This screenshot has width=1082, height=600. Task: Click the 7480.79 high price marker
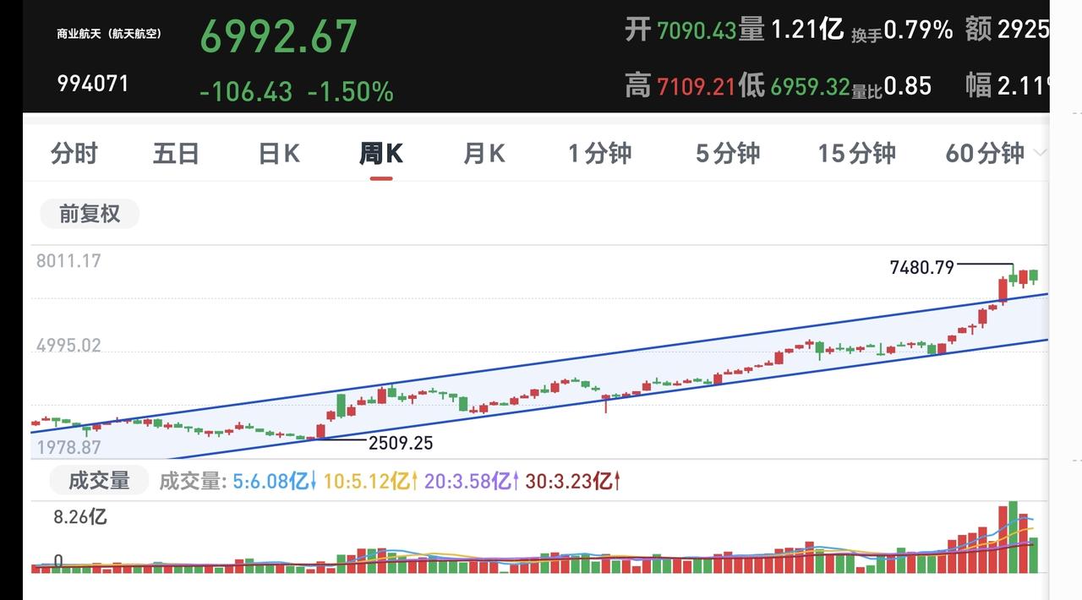pos(921,268)
